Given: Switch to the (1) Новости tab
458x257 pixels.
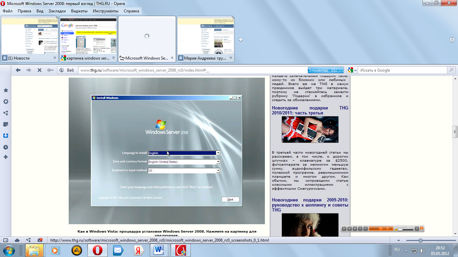Looking at the screenshot, I should [x=30, y=39].
